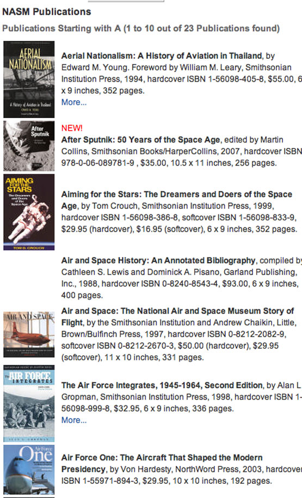Click the ISBN 978-0-06-089781-9 text
The width and height of the screenshot is (302, 498).
(x=98, y=163)
